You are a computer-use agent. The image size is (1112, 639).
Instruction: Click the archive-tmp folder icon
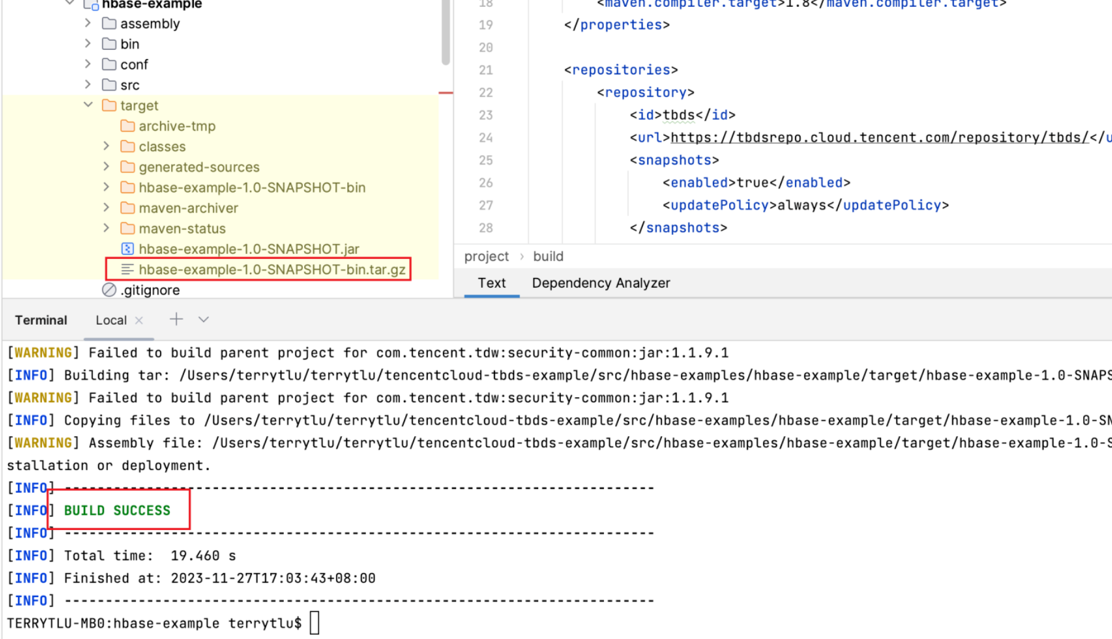coord(127,126)
